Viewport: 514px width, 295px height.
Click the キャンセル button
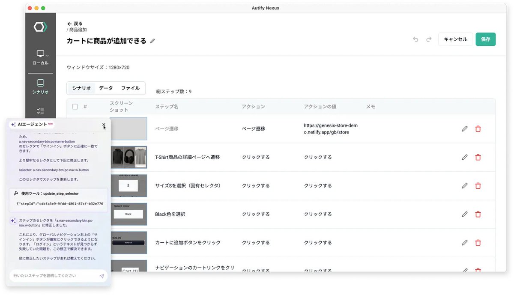(455, 39)
